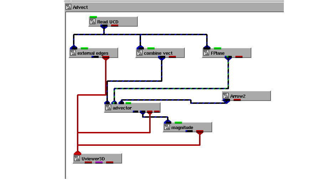This screenshot has height=181, width=318.
Task: Click the combine vect module icon
Action: coord(140,53)
